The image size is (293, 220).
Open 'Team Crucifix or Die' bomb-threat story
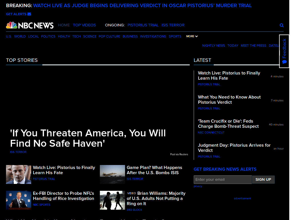[x=228, y=124]
